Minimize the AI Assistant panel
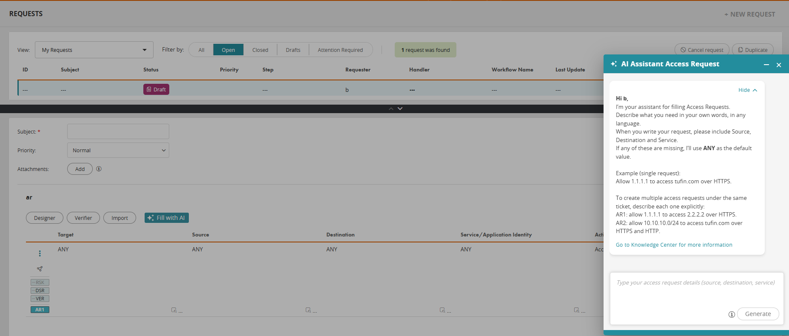This screenshot has height=336, width=789. [x=766, y=65]
